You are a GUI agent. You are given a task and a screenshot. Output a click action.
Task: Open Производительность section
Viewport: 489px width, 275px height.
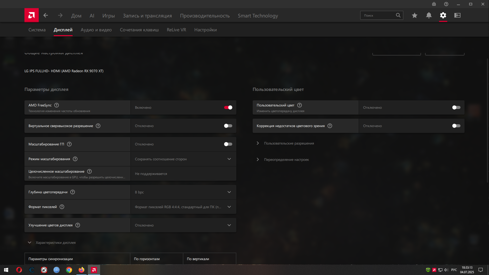pyautogui.click(x=205, y=16)
